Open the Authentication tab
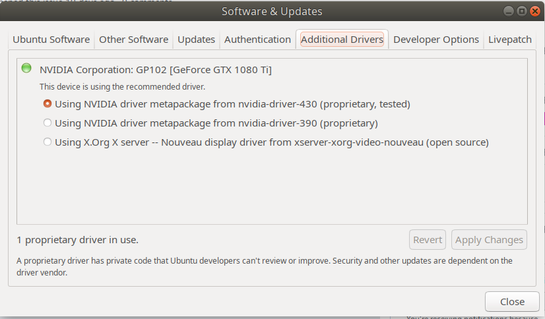545x319 pixels. tap(257, 40)
